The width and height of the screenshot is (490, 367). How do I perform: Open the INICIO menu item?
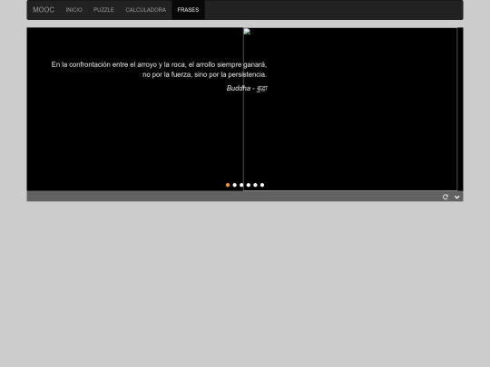coord(74,10)
